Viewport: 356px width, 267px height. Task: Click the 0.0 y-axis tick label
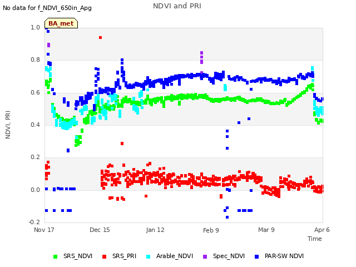coord(35,190)
